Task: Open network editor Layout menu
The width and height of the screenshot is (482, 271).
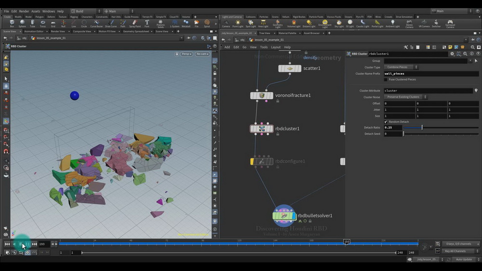Action: [x=275, y=47]
